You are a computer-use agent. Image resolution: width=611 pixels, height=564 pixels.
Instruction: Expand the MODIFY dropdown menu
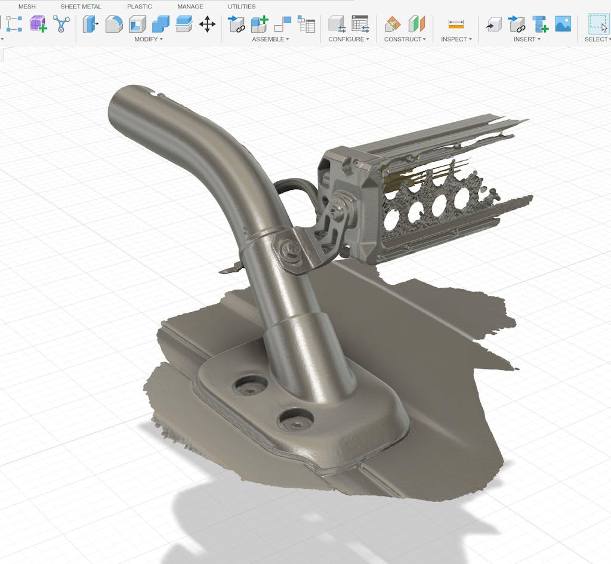(x=149, y=39)
